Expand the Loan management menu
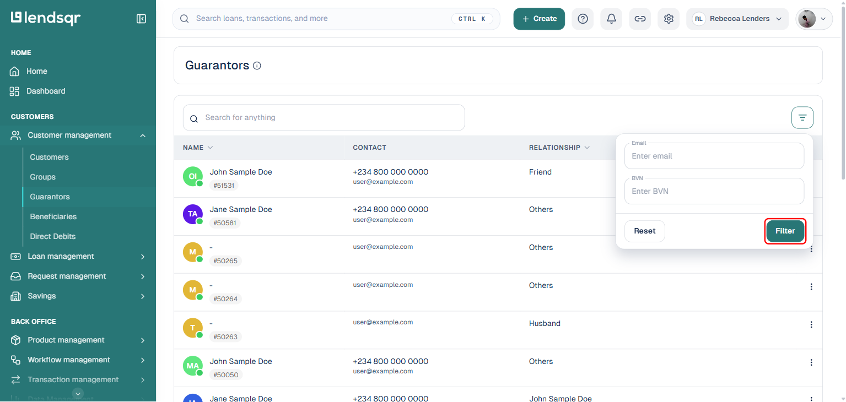 click(78, 256)
